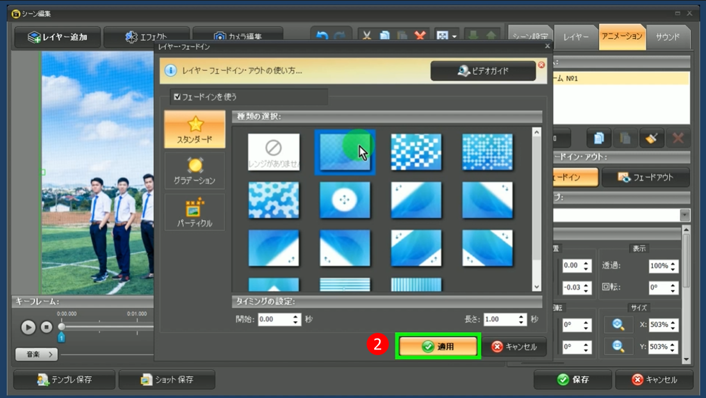Toggle the フェードインを使う checkbox
This screenshot has height=398, width=706.
(177, 97)
